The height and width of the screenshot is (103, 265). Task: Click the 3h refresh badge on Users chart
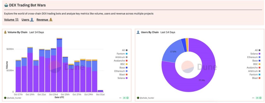(x=259, y=98)
